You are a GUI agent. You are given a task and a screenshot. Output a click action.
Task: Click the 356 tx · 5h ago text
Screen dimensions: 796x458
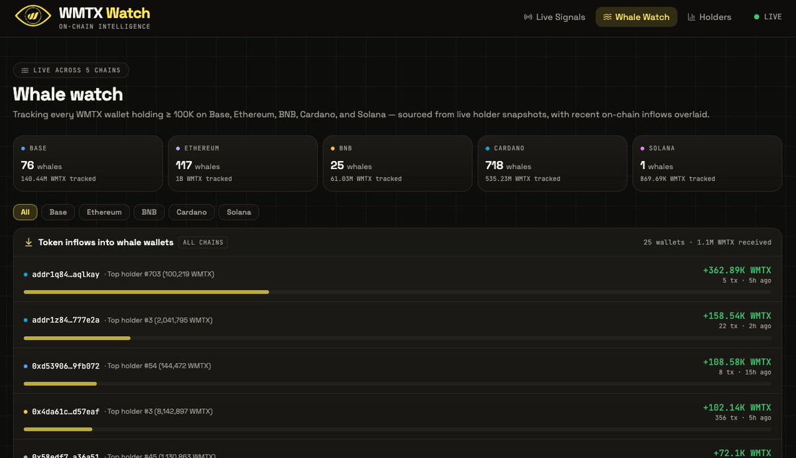click(743, 418)
